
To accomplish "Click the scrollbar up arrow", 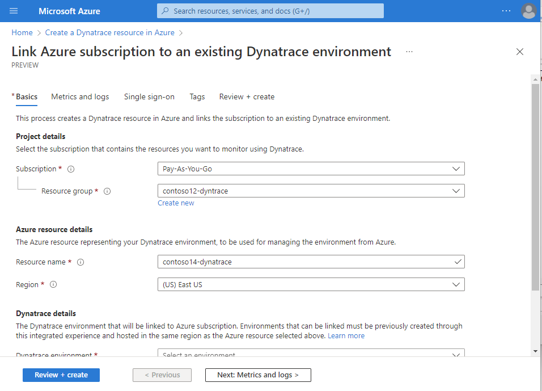I will [x=535, y=79].
